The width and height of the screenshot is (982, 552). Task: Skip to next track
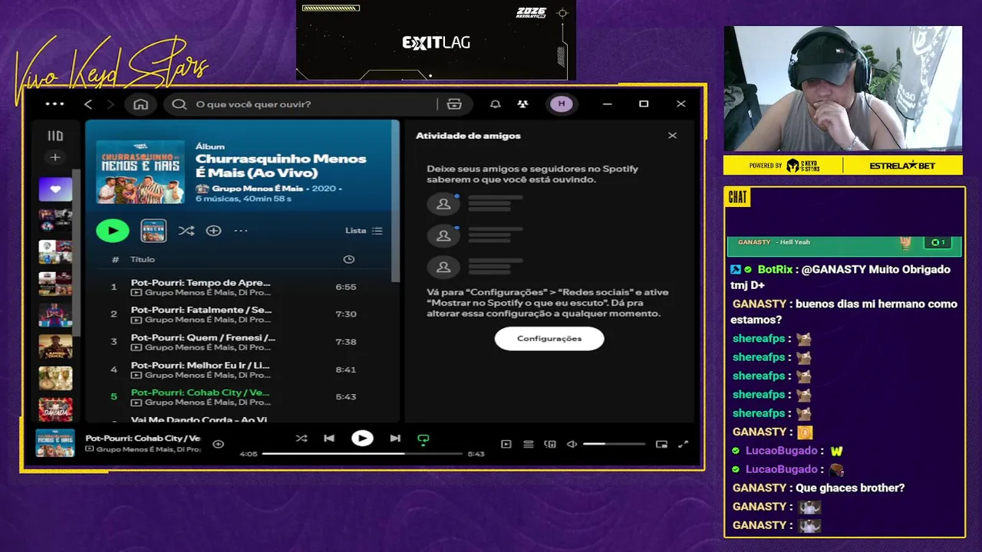click(395, 439)
